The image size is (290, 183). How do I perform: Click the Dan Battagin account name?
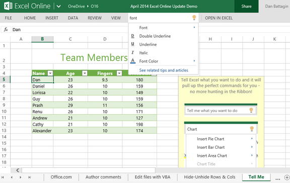[276, 6]
